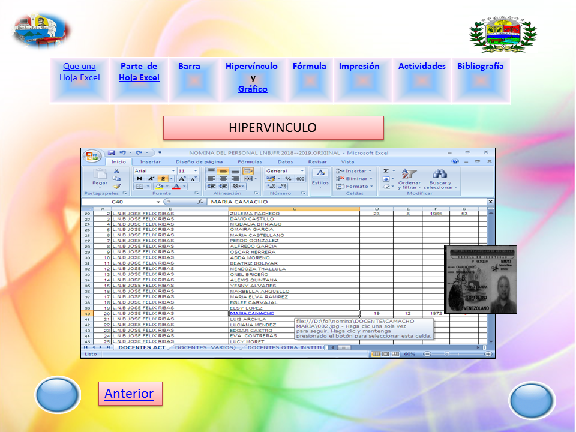Viewport: 576px width, 432px height.
Task: Click the increase indent icon
Action: click(223, 186)
